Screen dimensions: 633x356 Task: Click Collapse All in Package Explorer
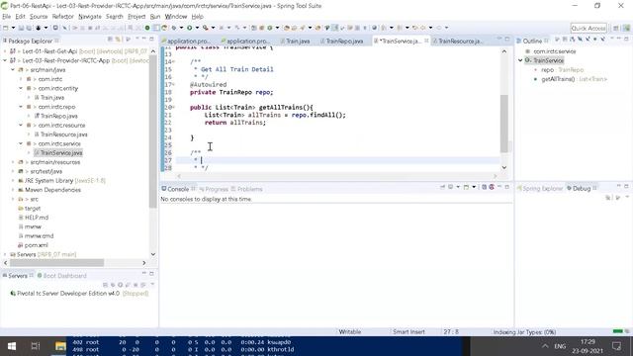[110, 40]
